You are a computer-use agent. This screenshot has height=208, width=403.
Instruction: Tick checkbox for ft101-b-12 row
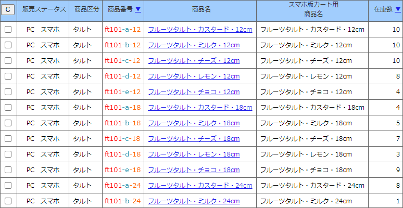(8, 45)
